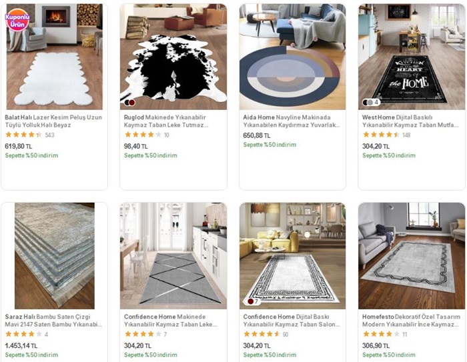Open the Aida Home Navyline product title
The height and width of the screenshot is (362, 467).
point(292,121)
